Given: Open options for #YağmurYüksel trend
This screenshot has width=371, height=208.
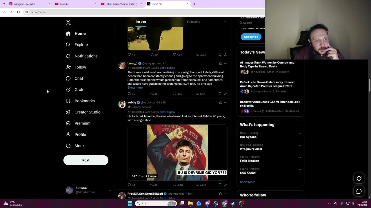Looking at the screenshot, I should 299,146.
